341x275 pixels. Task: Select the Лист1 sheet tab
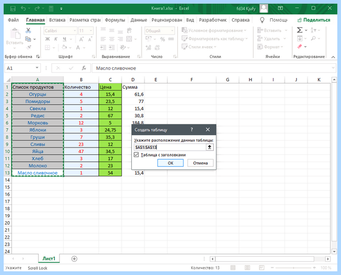(x=49, y=258)
